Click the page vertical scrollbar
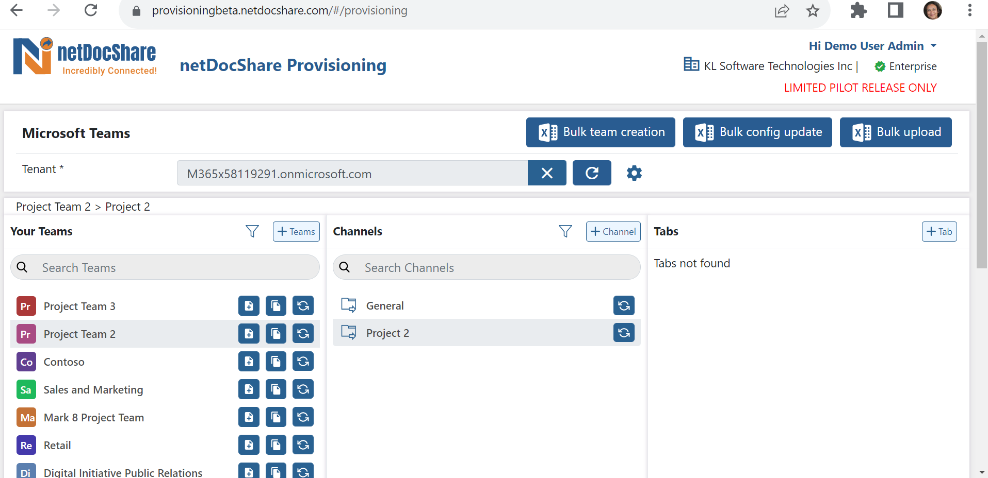988x478 pixels. [x=981, y=155]
